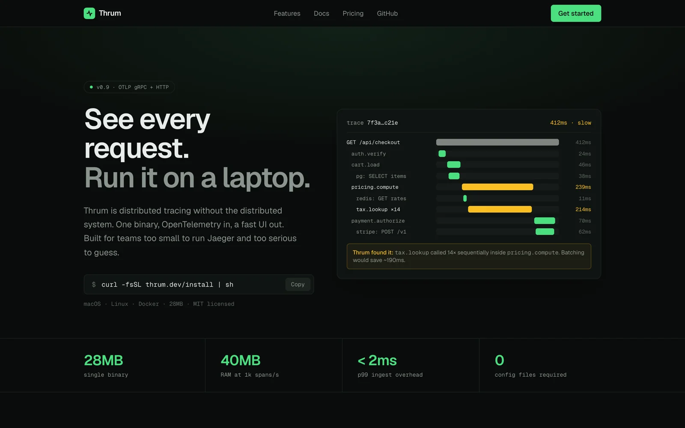Click the trace ID 7f3a…c21e
The width and height of the screenshot is (685, 428).
coord(382,123)
